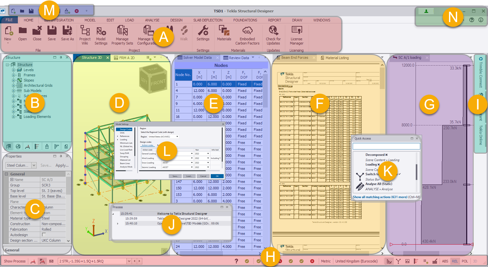Click OK in the Model Settings dialog
The width and height of the screenshot is (488, 267).
[x=217, y=176]
